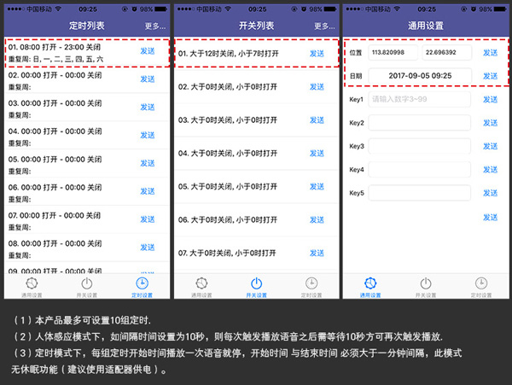This screenshot has height=385, width=512.
Task: Send the Key2 value
Action: pyautogui.click(x=490, y=123)
